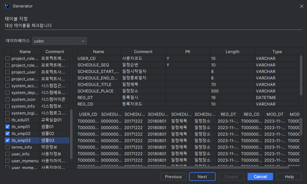The width and height of the screenshot is (307, 184).
Task: Check the tb_edu01 table checkbox
Action: pyautogui.click(x=8, y=120)
